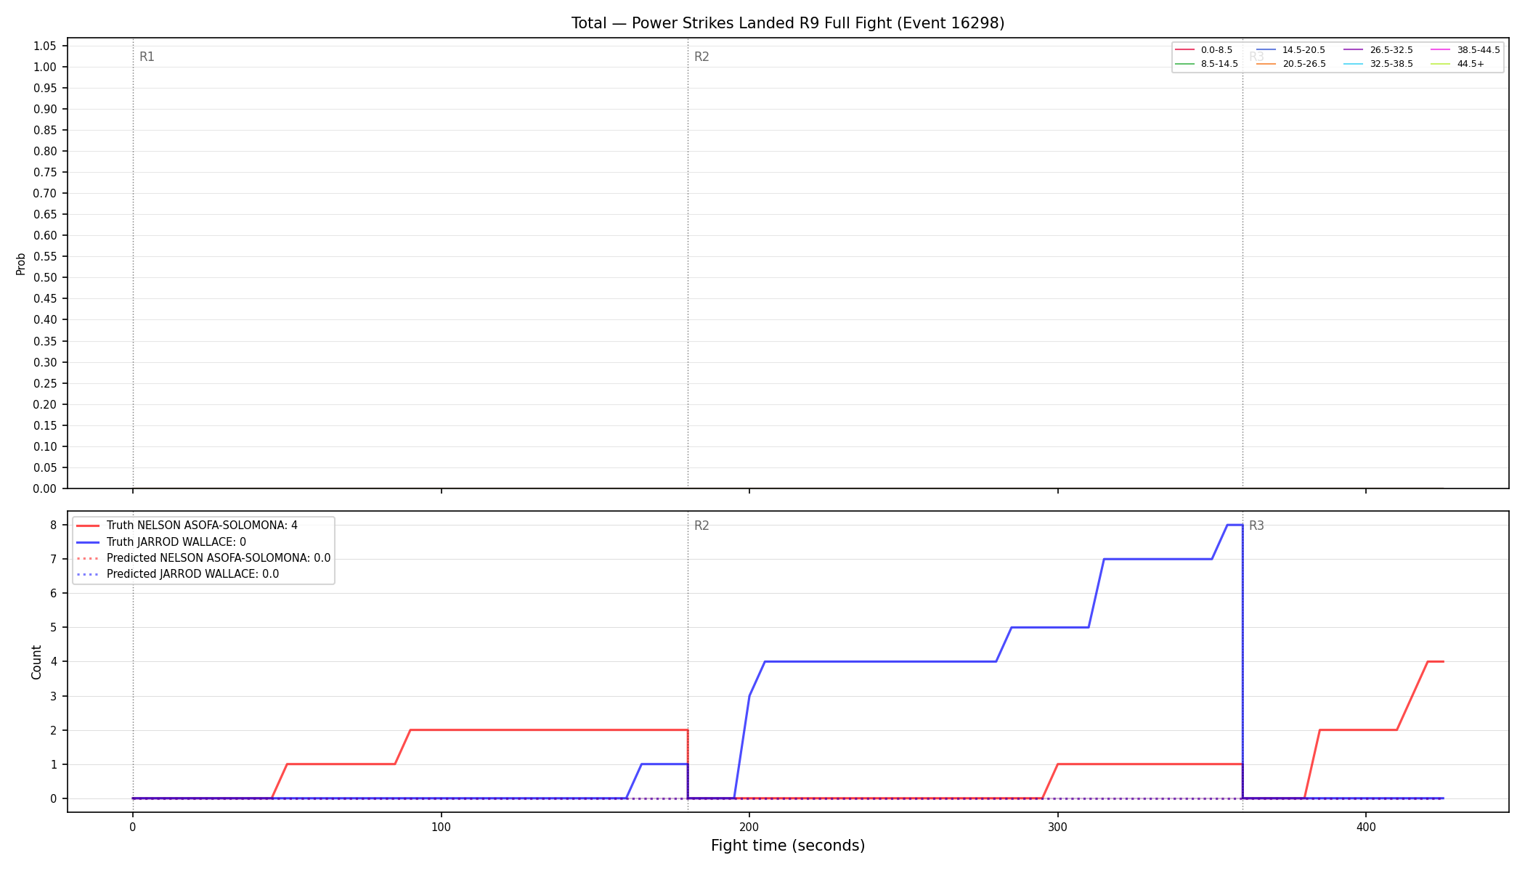Click the 2 tick on Count axis

coord(53,730)
